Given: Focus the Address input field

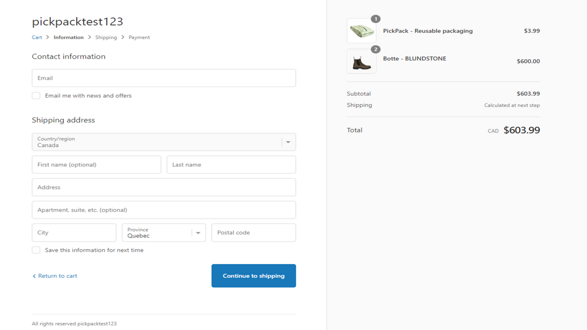Looking at the screenshot, I should click(164, 187).
